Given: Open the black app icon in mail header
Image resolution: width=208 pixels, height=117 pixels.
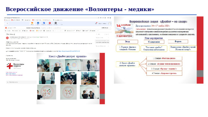Looking at the screenshot, I should [x=56, y=23].
